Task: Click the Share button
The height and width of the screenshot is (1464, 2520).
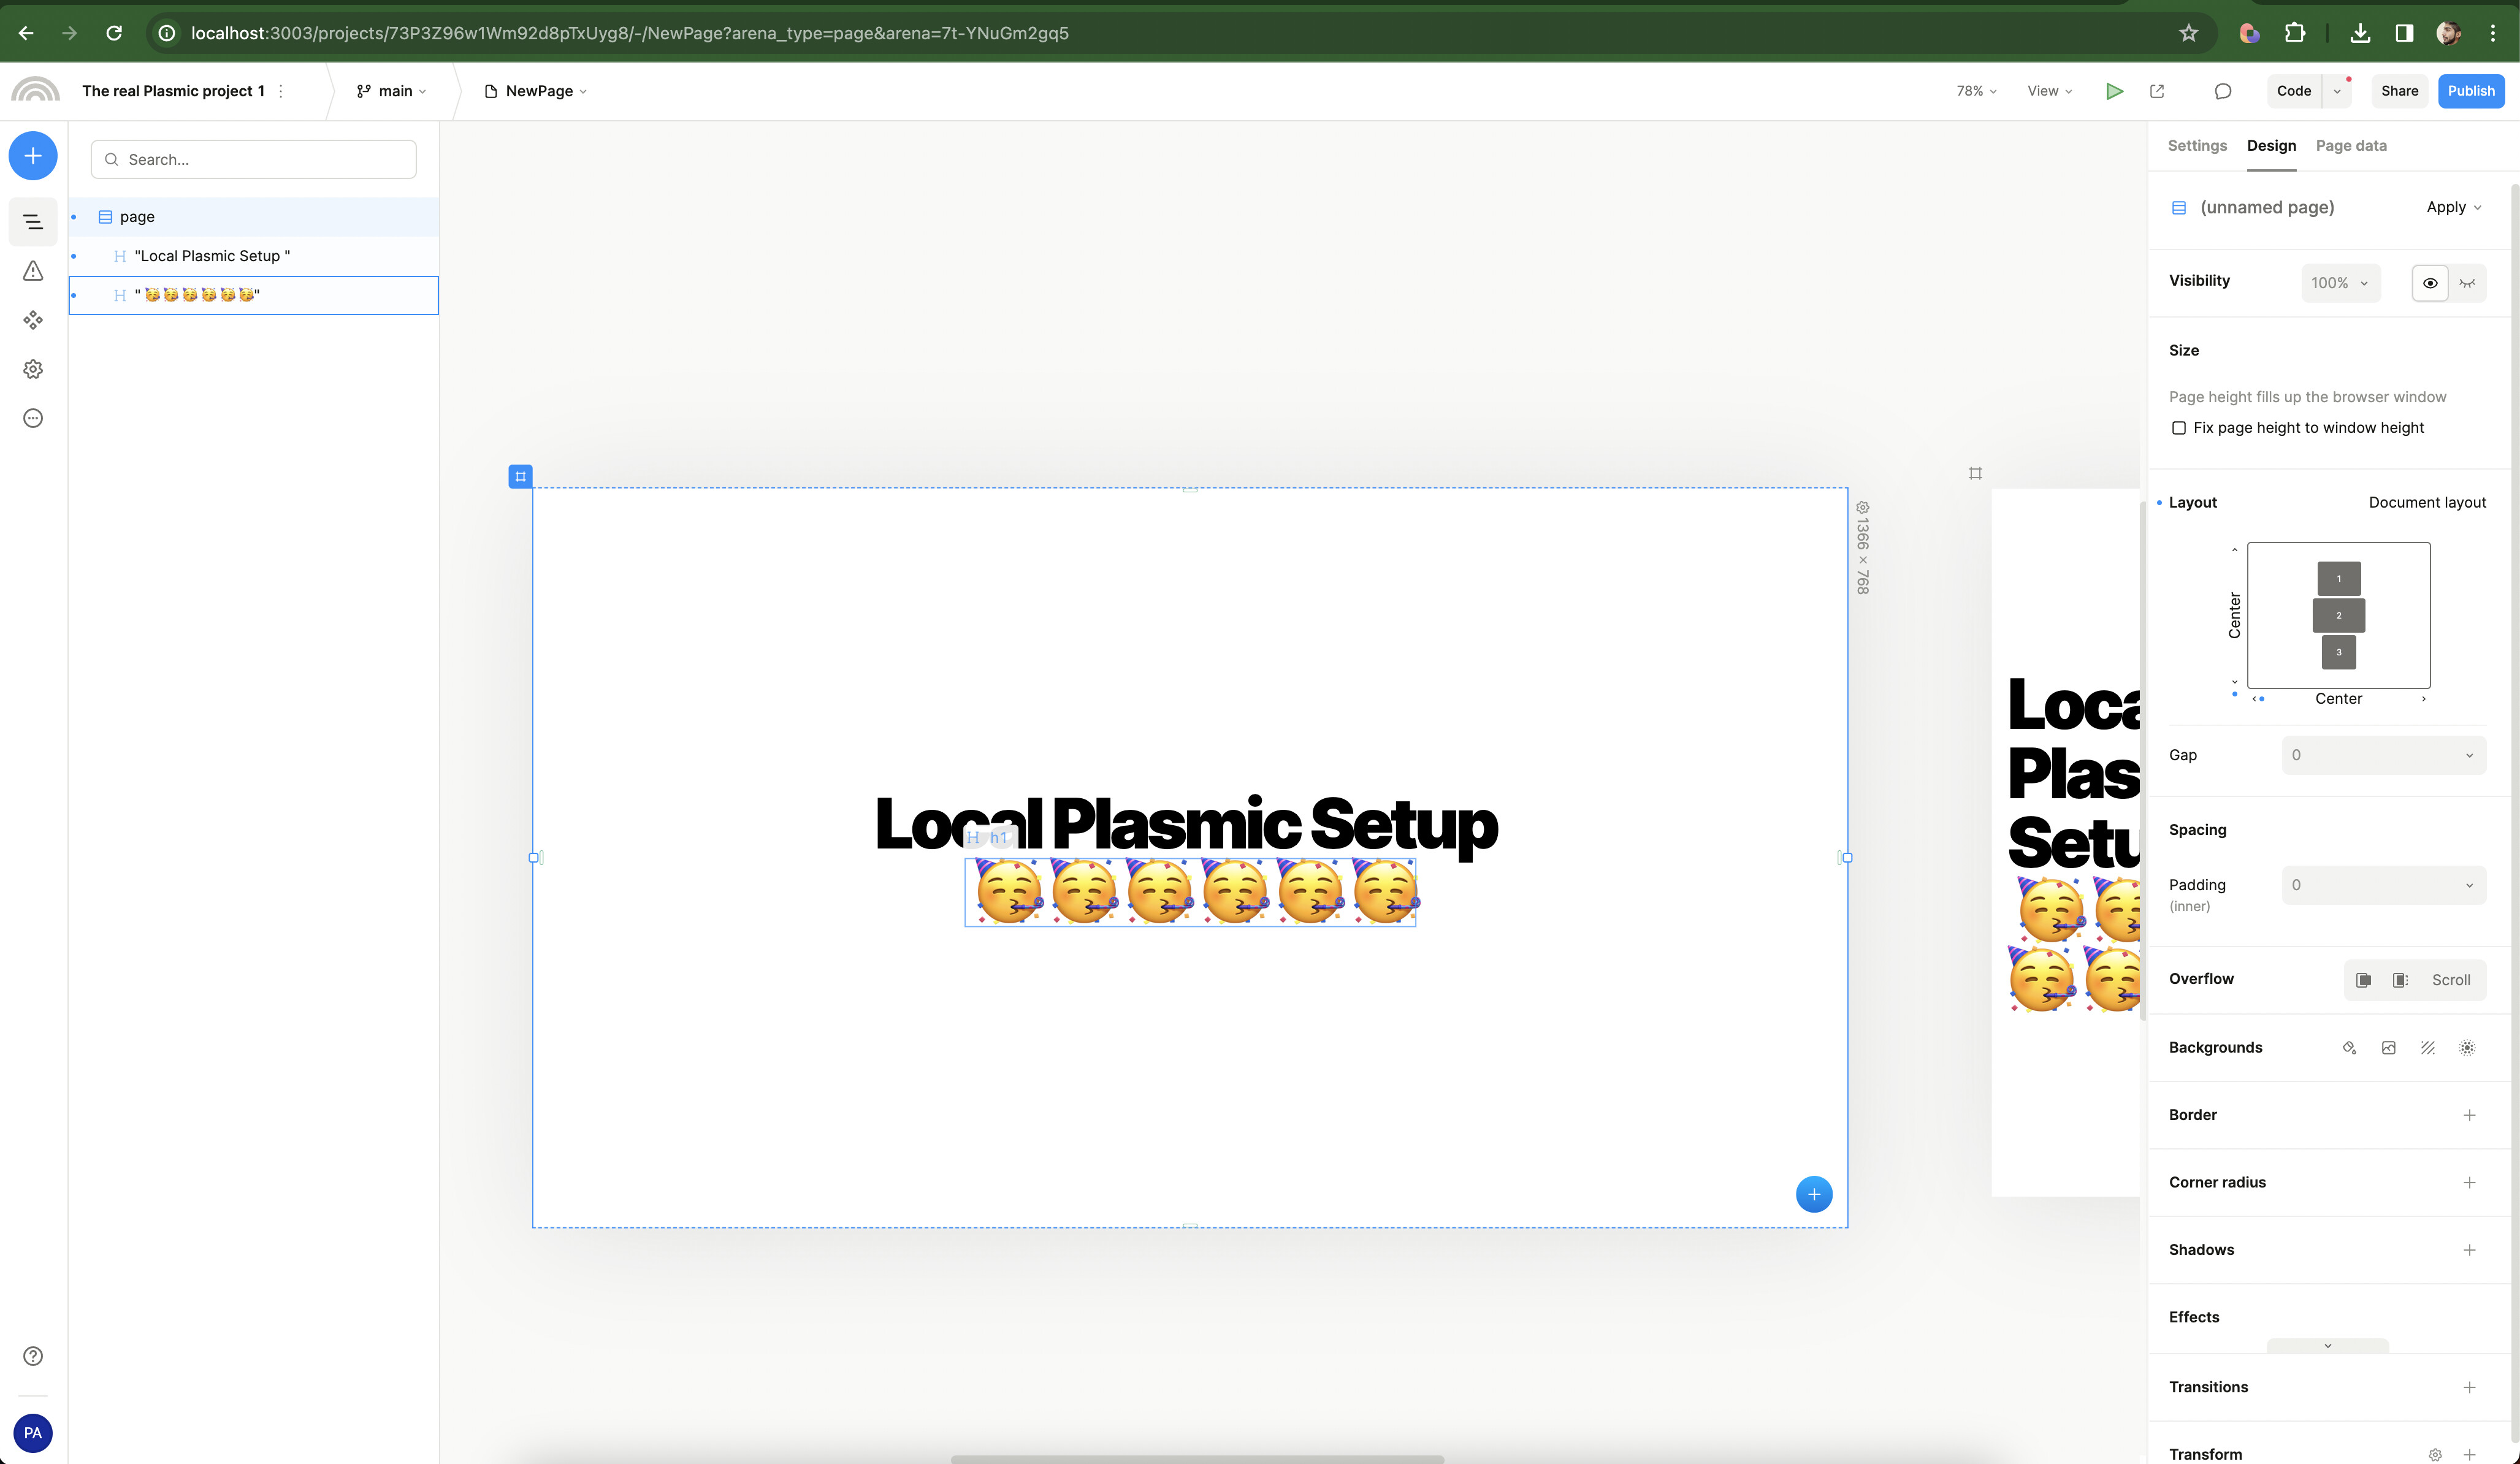Action: [2399, 91]
